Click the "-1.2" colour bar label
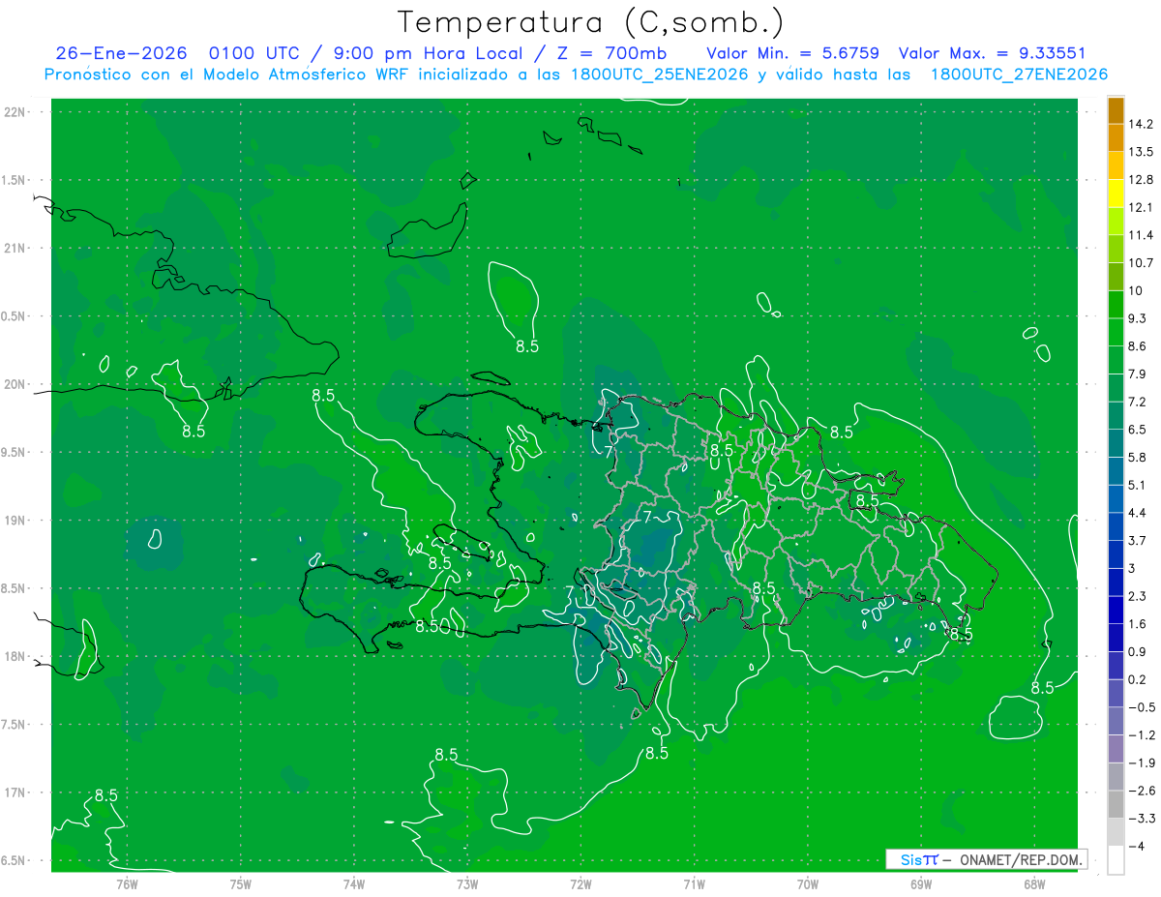The width and height of the screenshot is (1161, 897). (1142, 735)
